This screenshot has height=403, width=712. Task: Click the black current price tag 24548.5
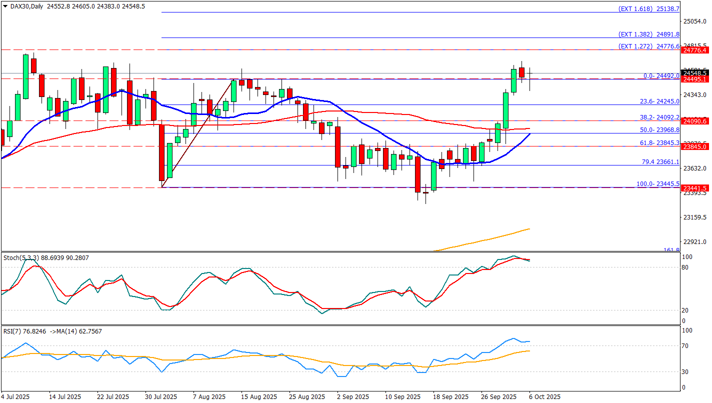click(695, 73)
